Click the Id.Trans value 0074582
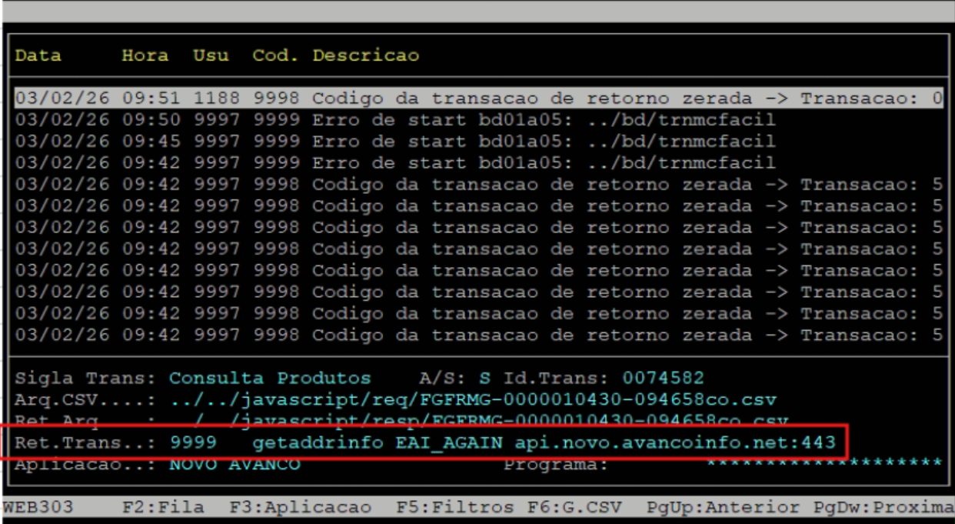 tap(663, 379)
